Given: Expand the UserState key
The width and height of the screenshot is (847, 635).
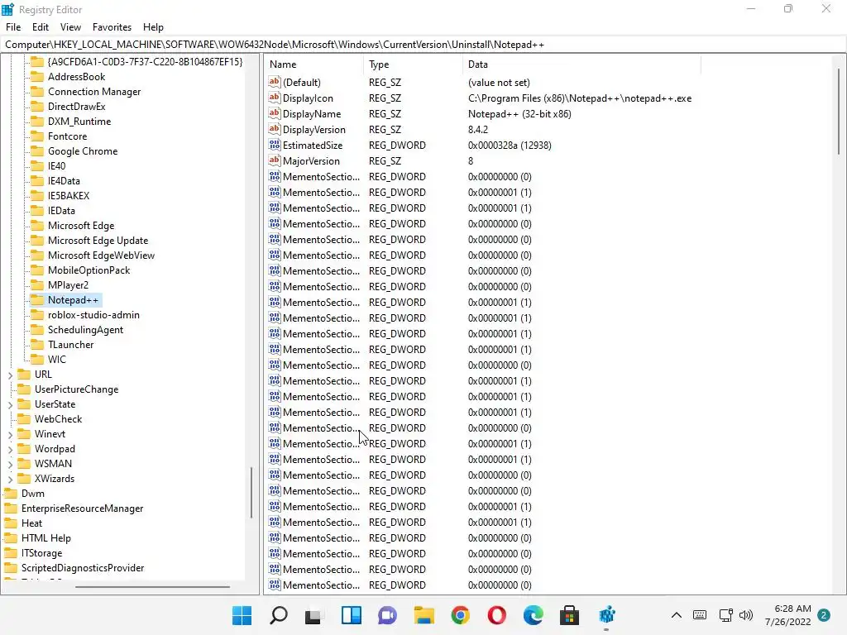Looking at the screenshot, I should pyautogui.click(x=10, y=404).
